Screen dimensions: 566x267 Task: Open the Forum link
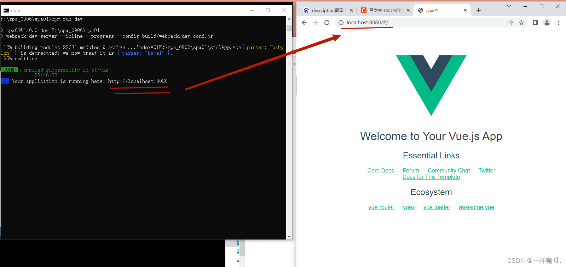[x=411, y=171]
